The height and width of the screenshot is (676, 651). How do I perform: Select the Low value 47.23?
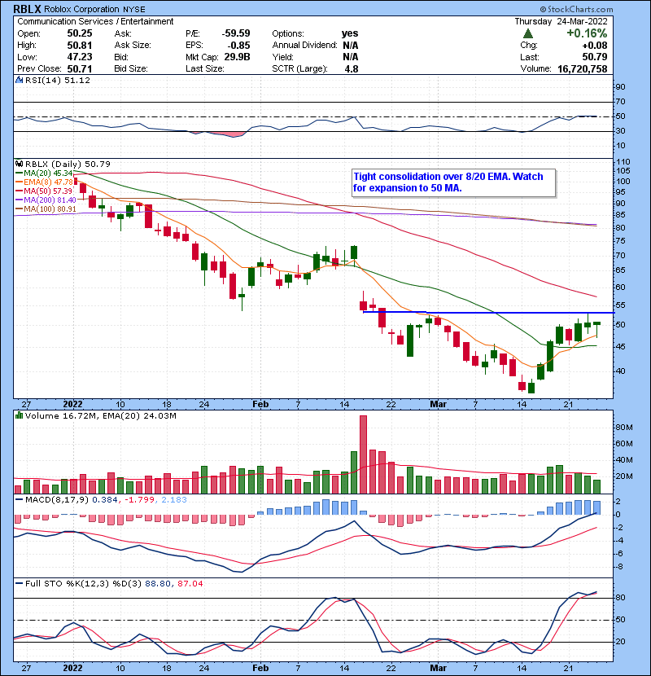pyautogui.click(x=79, y=57)
